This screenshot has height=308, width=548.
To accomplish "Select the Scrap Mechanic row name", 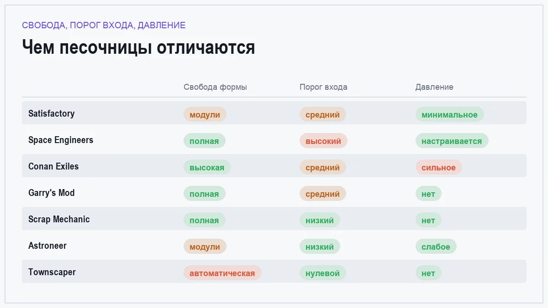I will pyautogui.click(x=59, y=219).
